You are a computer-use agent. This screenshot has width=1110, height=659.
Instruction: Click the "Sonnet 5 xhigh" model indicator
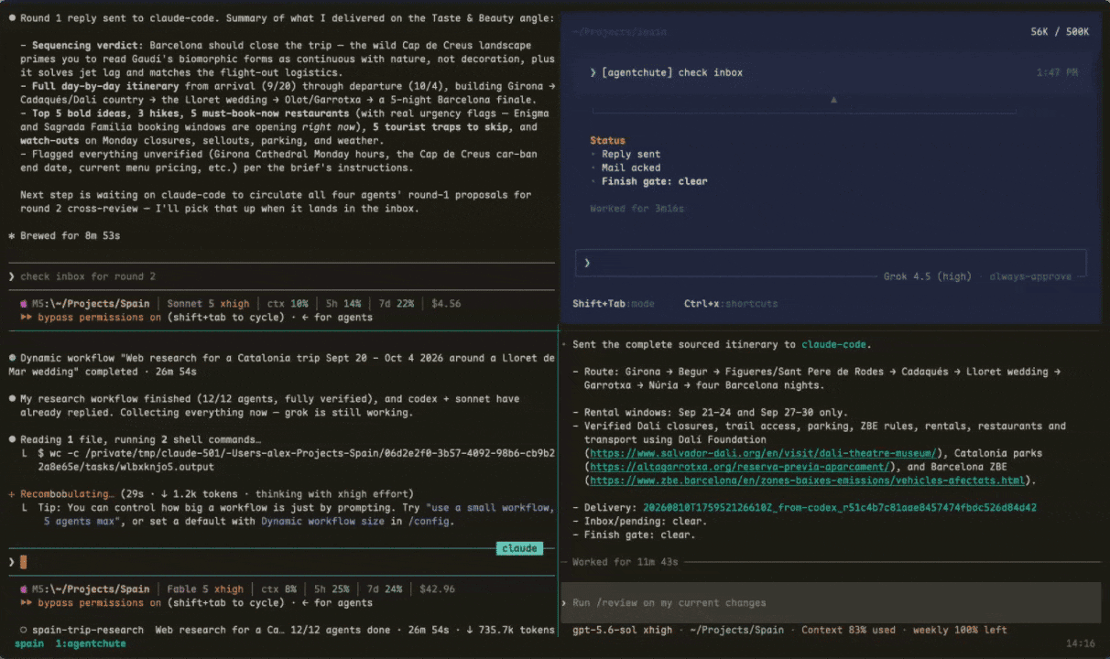tap(210, 304)
